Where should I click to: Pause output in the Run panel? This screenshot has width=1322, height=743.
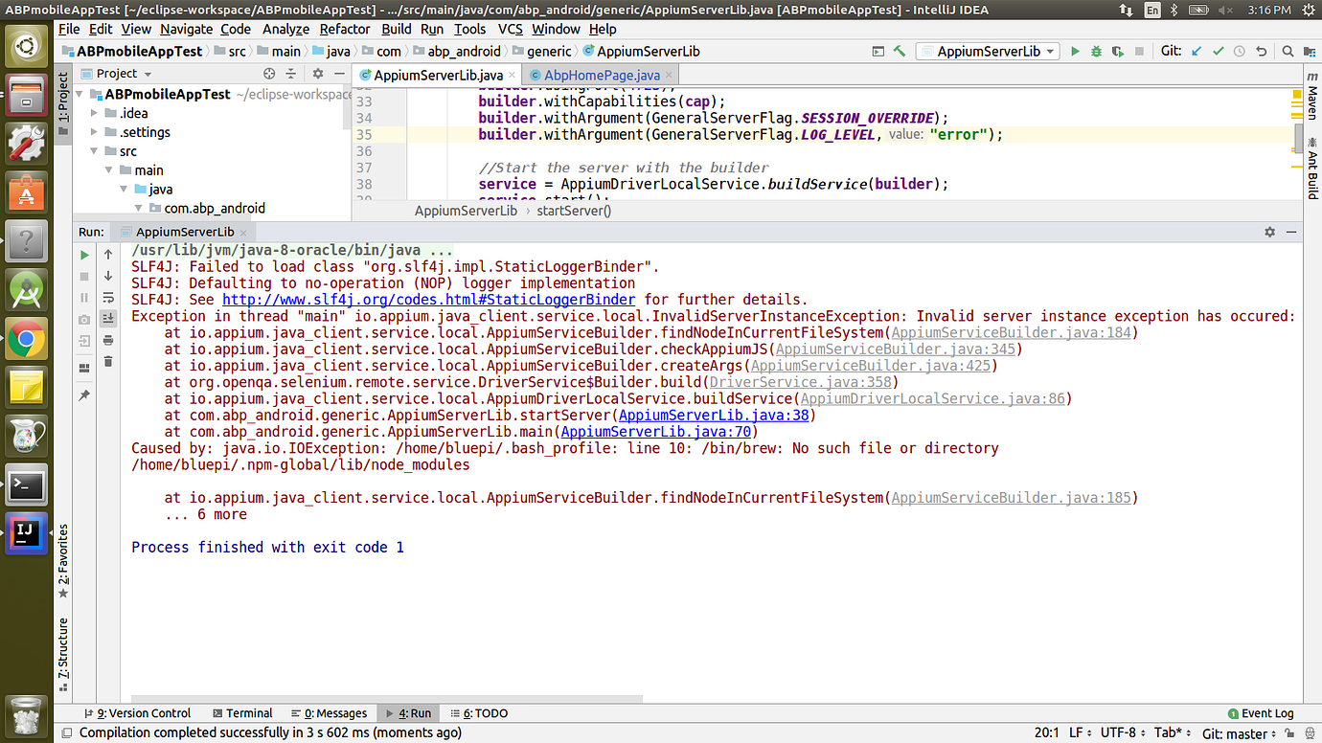click(83, 298)
